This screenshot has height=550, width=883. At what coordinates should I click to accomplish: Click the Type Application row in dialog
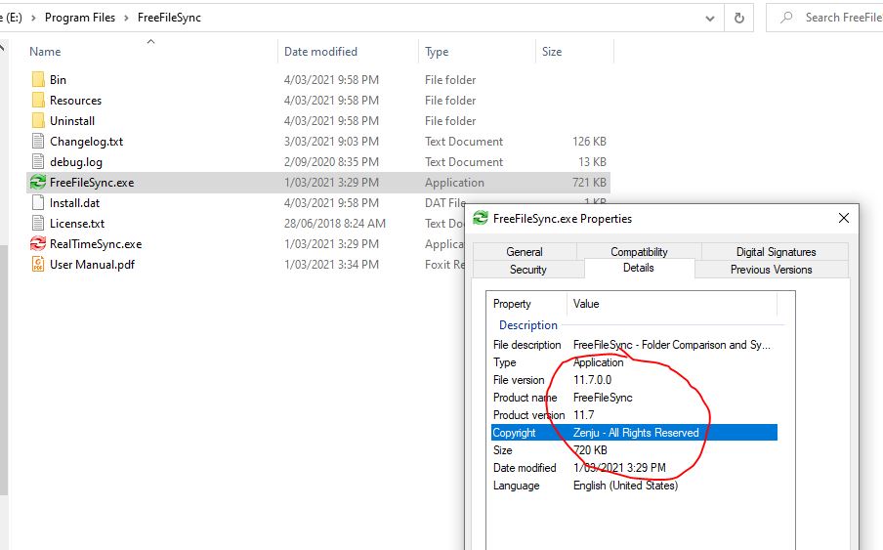click(x=634, y=362)
